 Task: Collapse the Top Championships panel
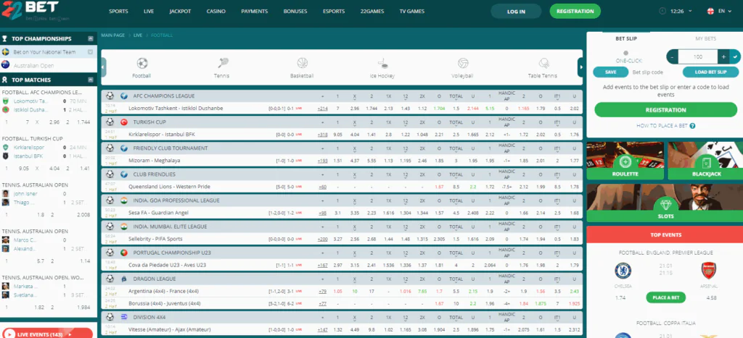90,38
